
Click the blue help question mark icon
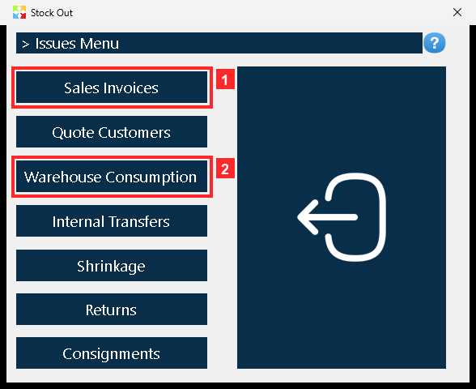(435, 43)
